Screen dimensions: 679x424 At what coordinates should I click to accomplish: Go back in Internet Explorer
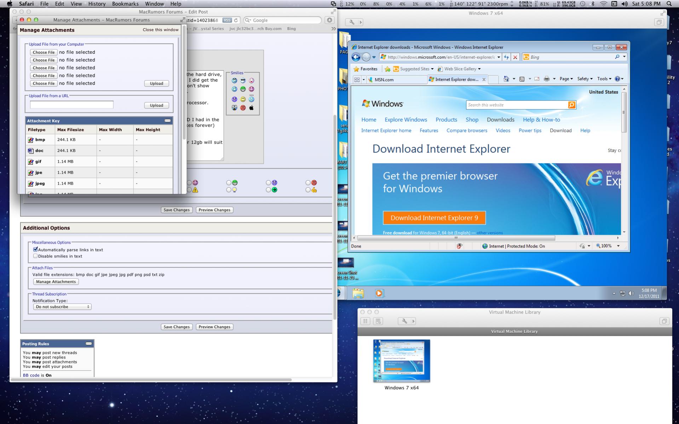tap(356, 57)
